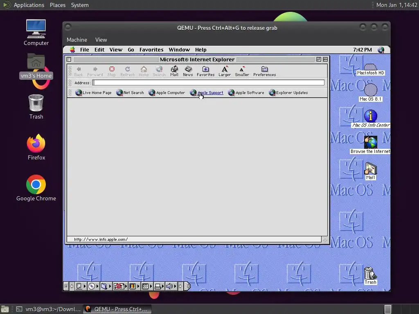Click the Live Home Page link
The width and height of the screenshot is (419, 314).
[93, 93]
